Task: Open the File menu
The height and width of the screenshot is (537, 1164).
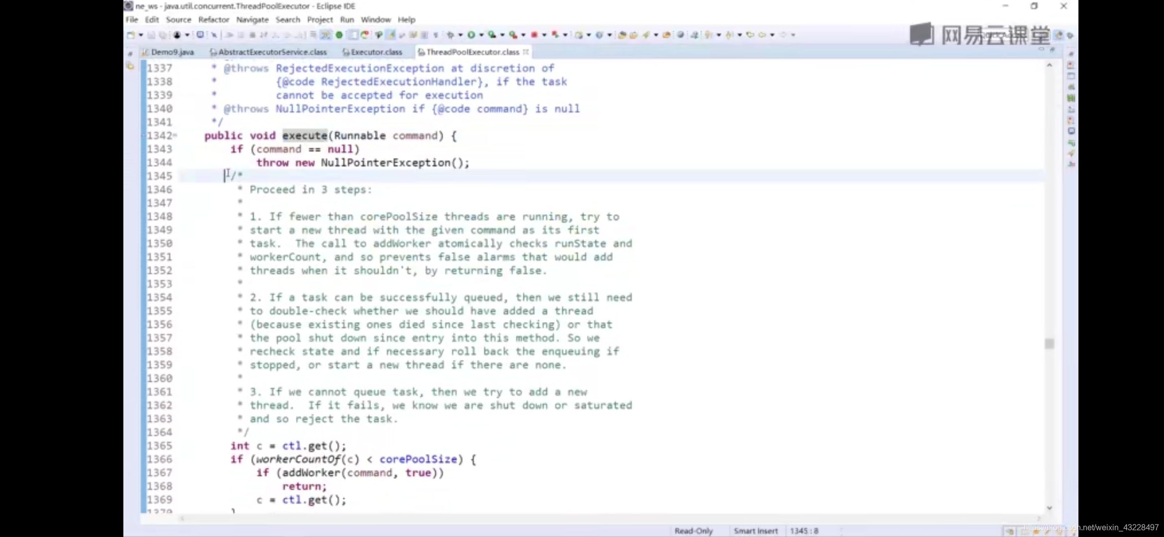Action: point(132,19)
